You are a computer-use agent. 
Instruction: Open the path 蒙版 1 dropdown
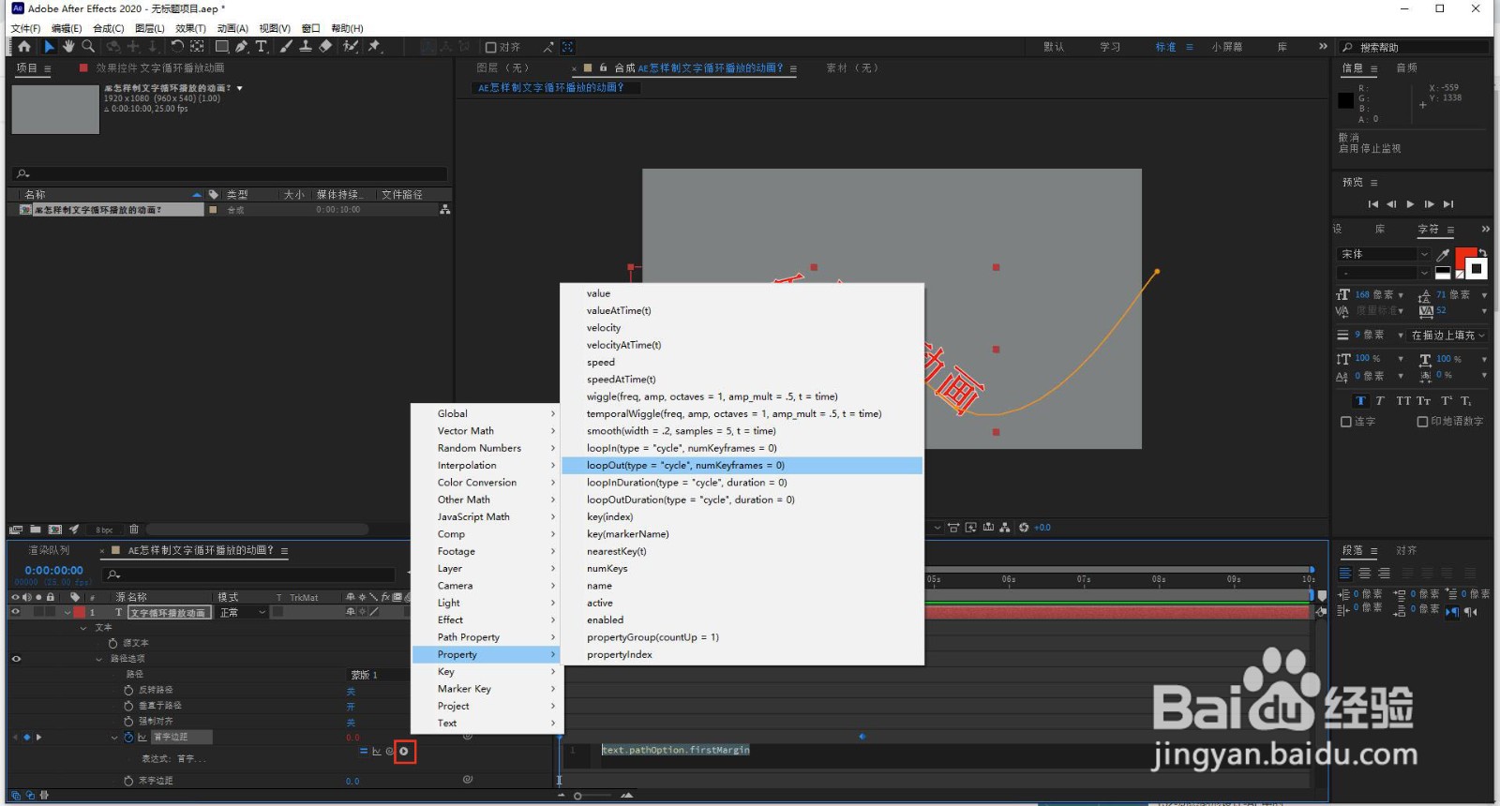[378, 675]
